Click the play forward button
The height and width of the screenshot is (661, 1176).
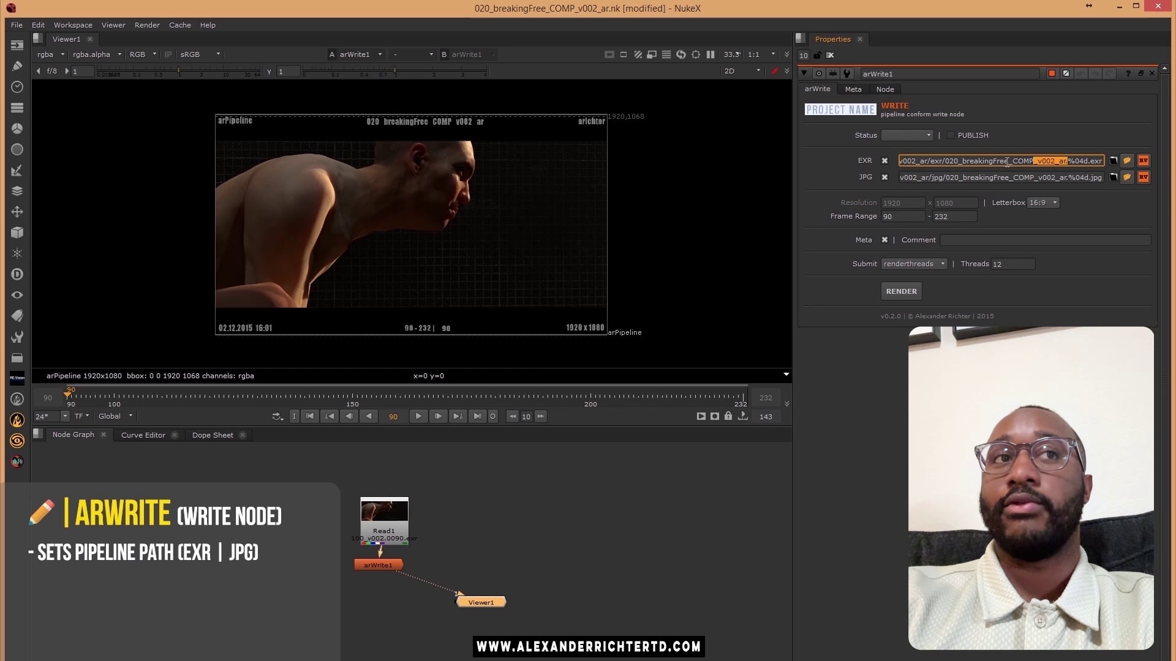click(x=418, y=416)
